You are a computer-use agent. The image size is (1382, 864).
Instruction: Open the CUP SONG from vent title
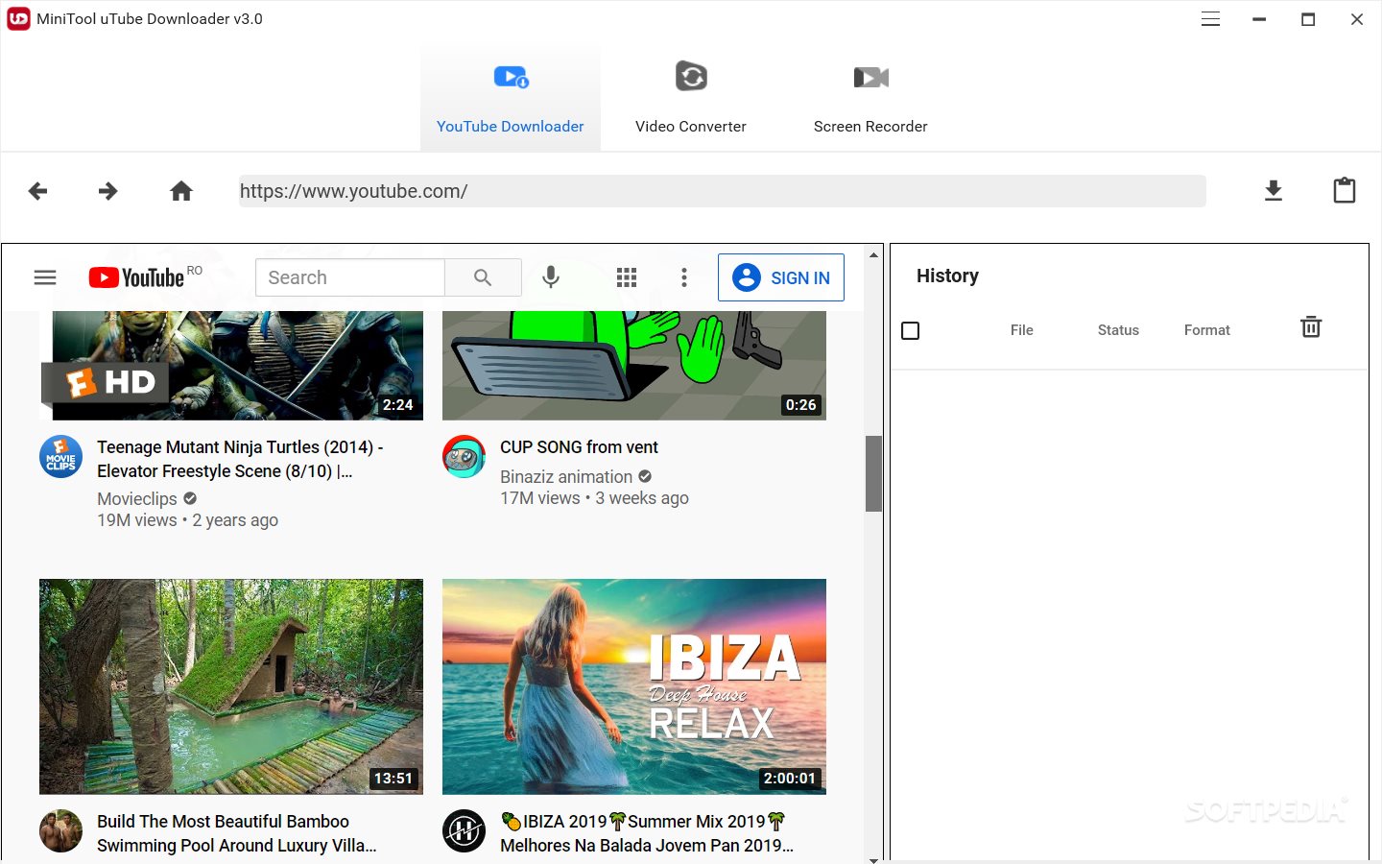[x=579, y=447]
